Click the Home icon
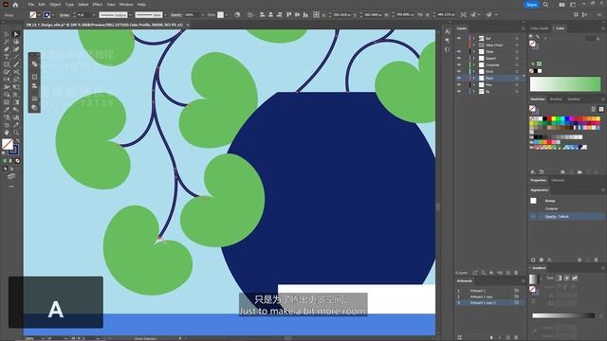This screenshot has height=341, width=607. pos(15,5)
